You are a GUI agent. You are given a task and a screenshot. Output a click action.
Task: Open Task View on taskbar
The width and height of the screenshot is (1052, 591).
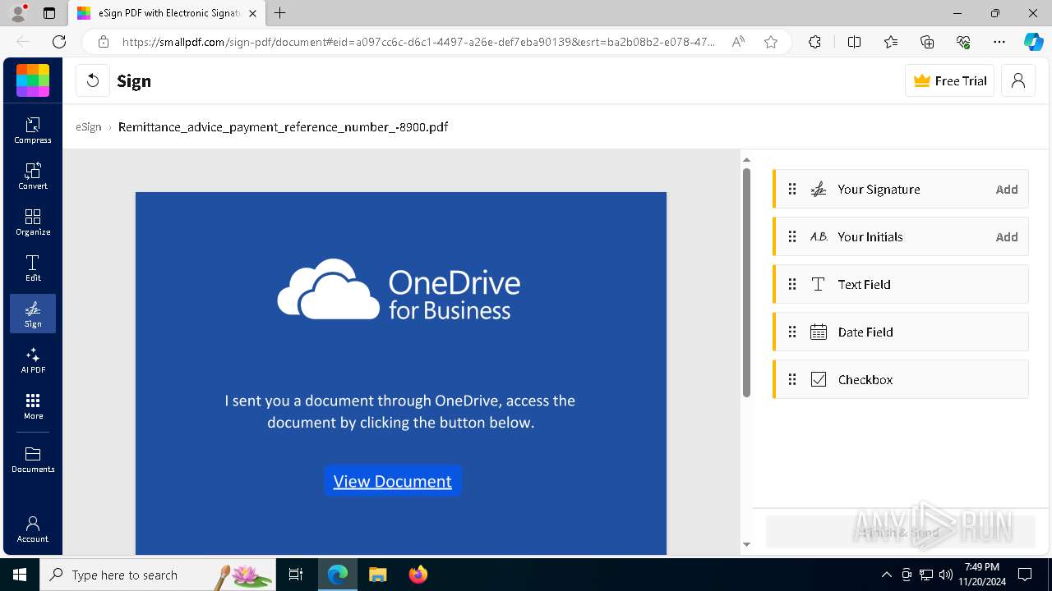click(x=296, y=575)
